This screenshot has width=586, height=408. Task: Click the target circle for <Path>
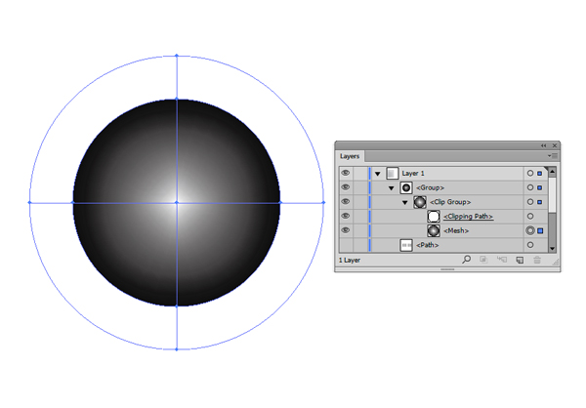coord(530,245)
